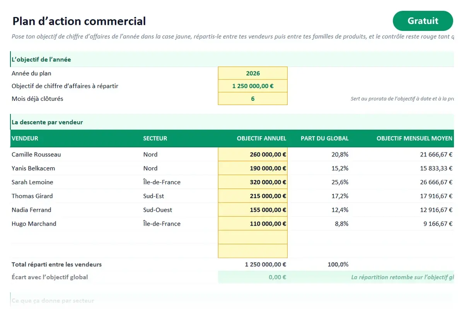Click the Total réparti entre les vendeurs label
The height and width of the screenshot is (309, 464).
(56, 265)
